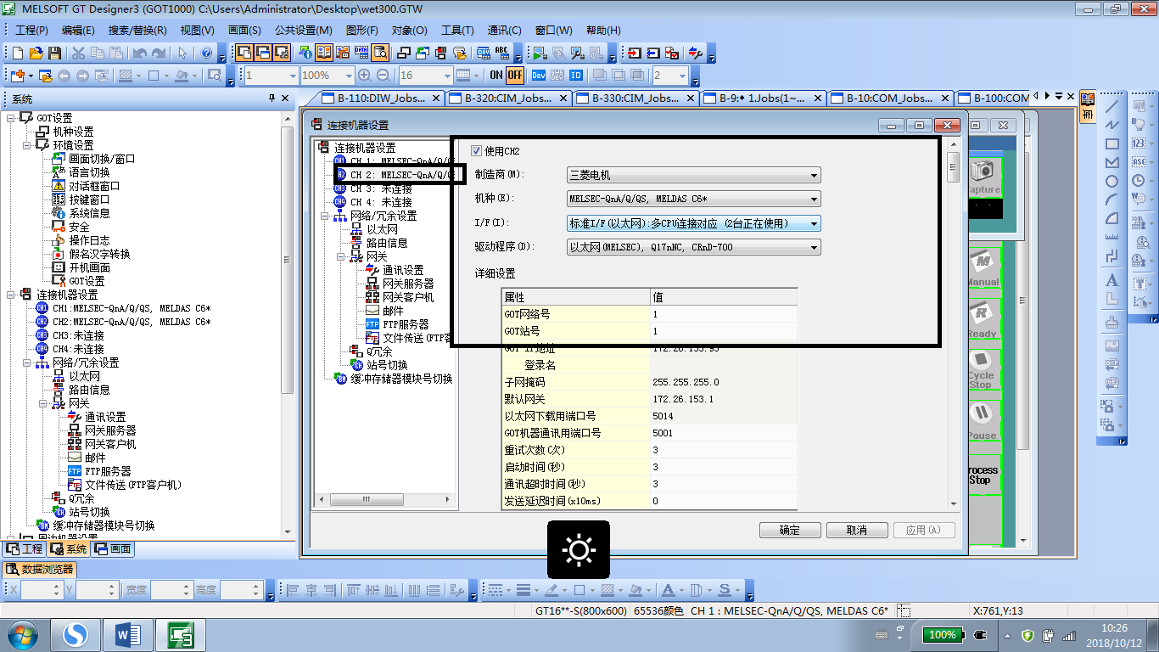Click the 取消 button
Screen dimensions: 1159x652
[856, 530]
